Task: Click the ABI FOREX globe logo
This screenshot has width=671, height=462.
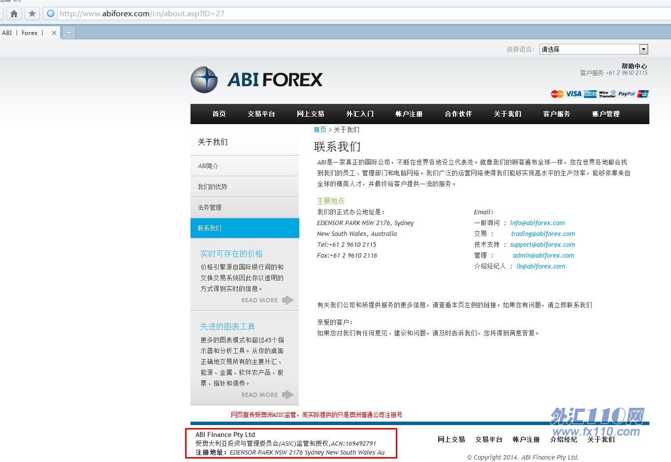Action: [204, 80]
